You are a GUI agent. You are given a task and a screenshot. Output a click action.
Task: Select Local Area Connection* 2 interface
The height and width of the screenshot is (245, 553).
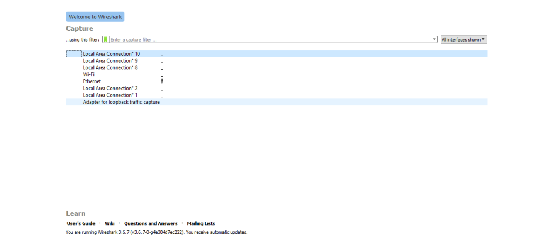pos(110,88)
